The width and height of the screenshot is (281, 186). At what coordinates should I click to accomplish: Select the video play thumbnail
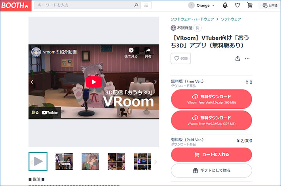pyautogui.click(x=38, y=161)
